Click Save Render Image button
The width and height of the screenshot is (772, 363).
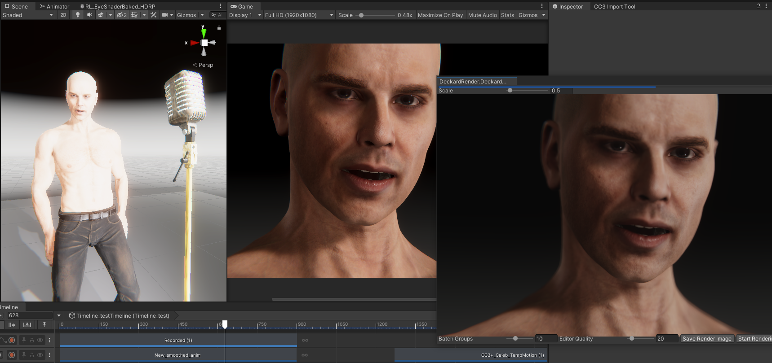[707, 338]
